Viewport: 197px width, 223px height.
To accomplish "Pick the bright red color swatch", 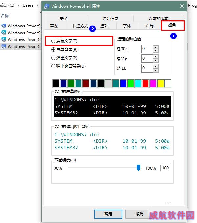I will tap(146, 83).
